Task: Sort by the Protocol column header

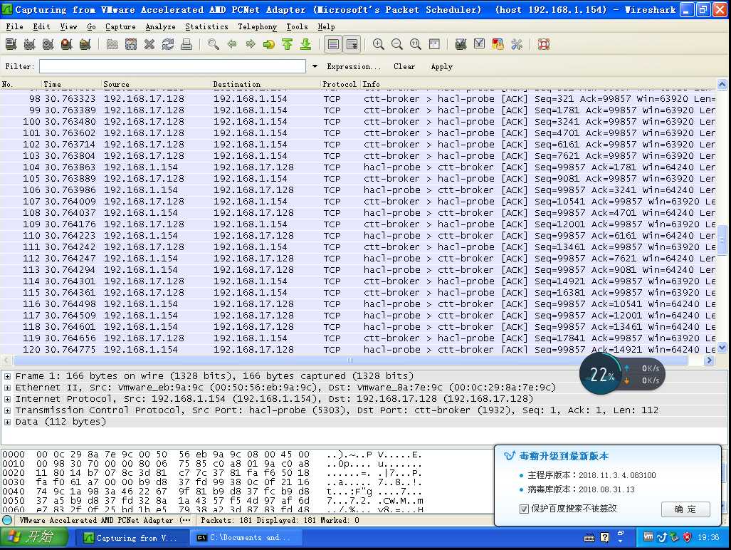Action: (x=340, y=84)
